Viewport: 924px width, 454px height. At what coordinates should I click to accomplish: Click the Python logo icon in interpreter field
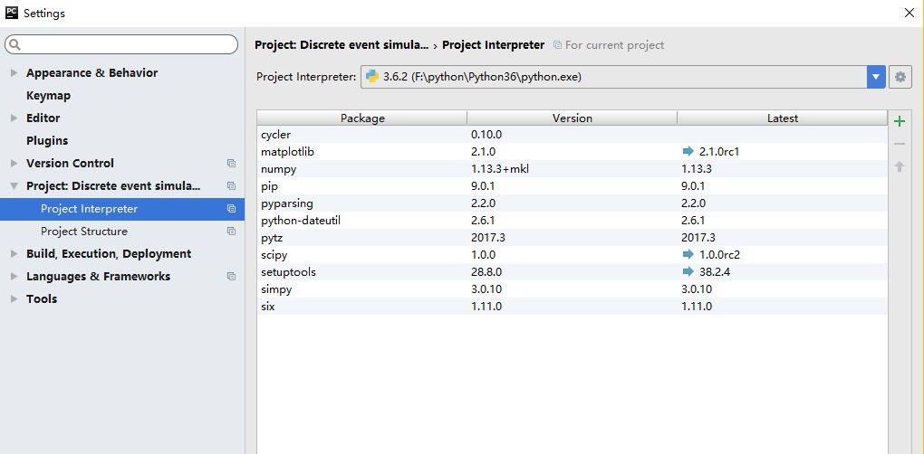point(371,77)
